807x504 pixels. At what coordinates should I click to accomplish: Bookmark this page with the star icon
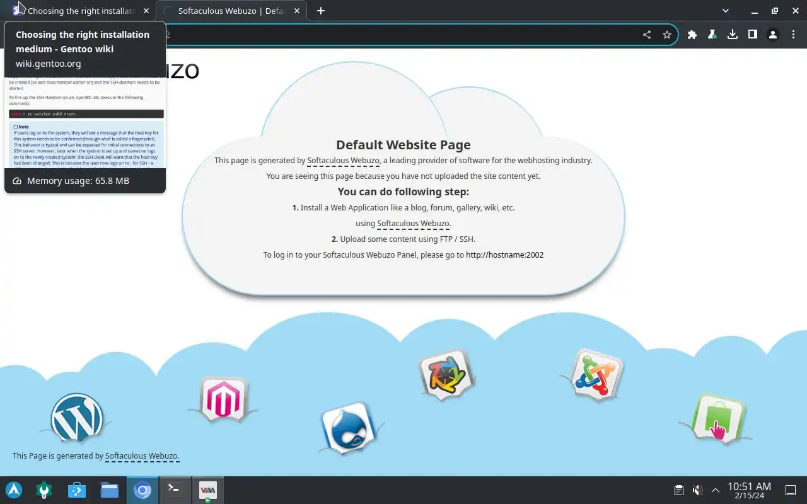click(667, 35)
